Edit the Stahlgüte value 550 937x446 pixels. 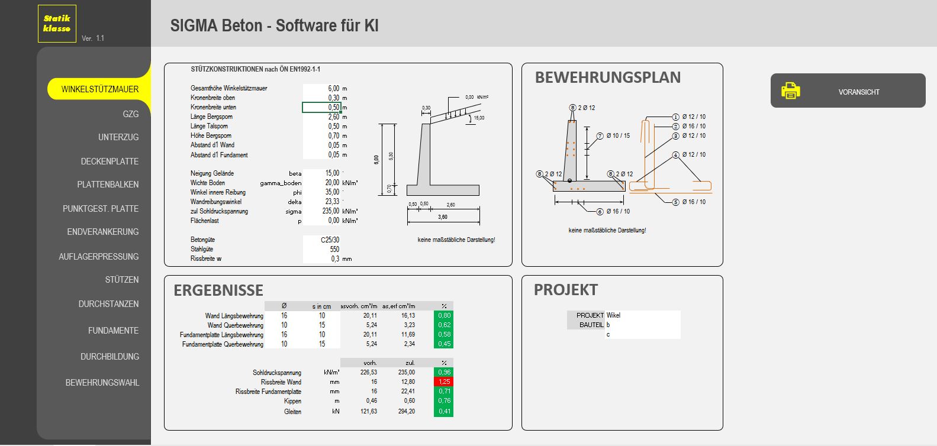click(321, 249)
